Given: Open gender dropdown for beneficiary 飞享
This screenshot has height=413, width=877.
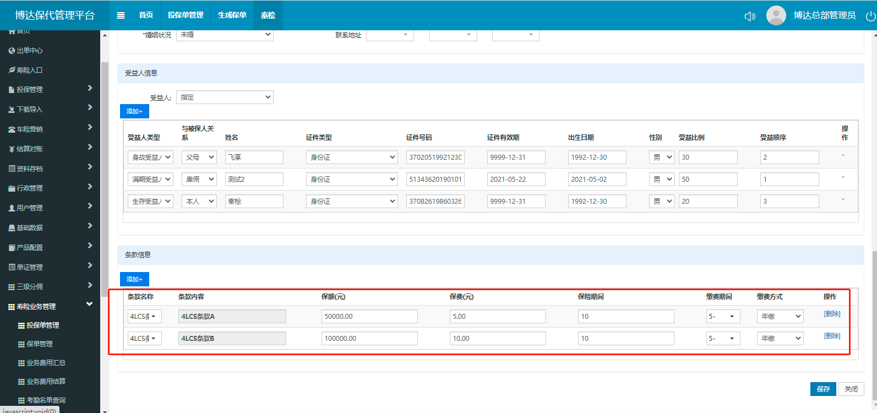Looking at the screenshot, I should click(661, 157).
